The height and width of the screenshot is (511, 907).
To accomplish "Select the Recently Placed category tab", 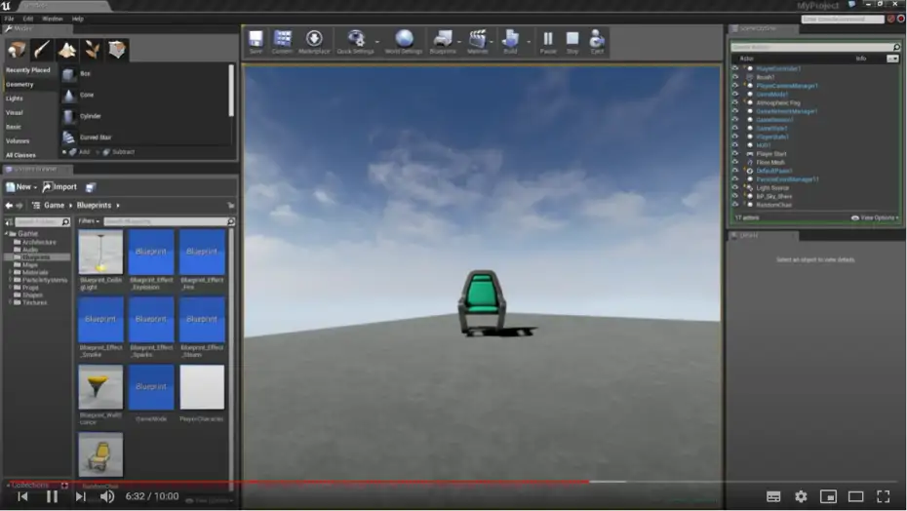I will point(28,70).
